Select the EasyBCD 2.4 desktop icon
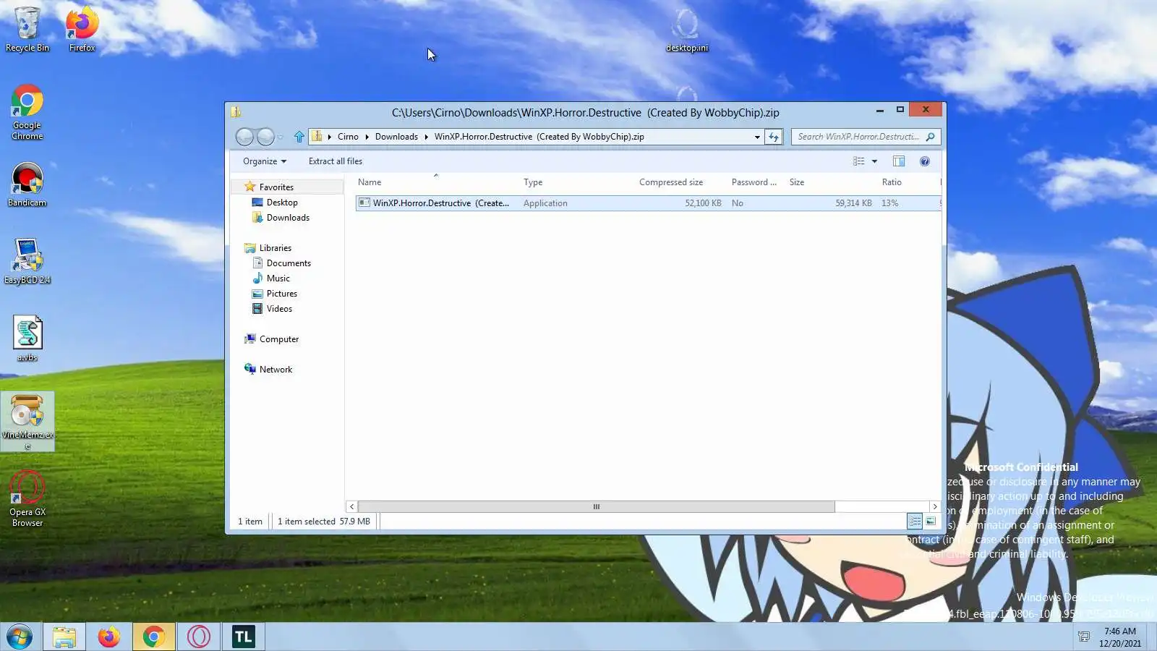This screenshot has height=651, width=1157. tap(27, 261)
